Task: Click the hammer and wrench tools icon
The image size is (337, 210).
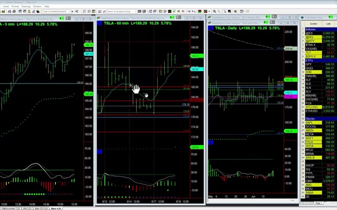Action: click(236, 12)
